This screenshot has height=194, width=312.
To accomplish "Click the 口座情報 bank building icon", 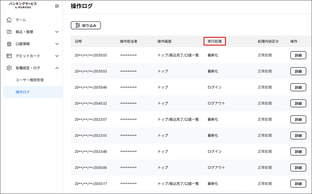I will point(9,44).
